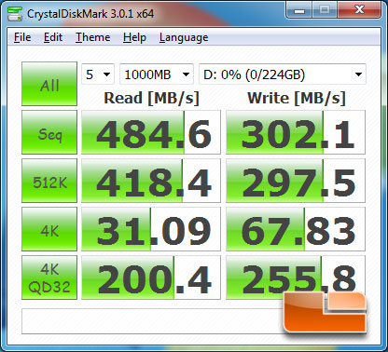Open the Theme menu
The height and width of the screenshot is (352, 388).
pos(92,37)
